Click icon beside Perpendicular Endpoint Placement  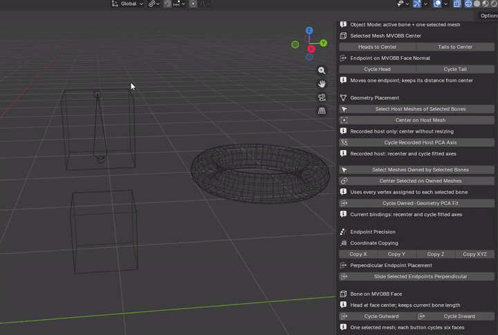coord(343,265)
